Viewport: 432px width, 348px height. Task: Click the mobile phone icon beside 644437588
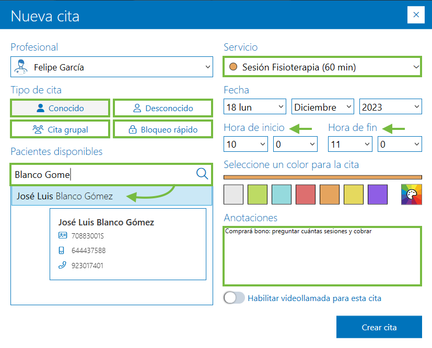click(x=63, y=250)
